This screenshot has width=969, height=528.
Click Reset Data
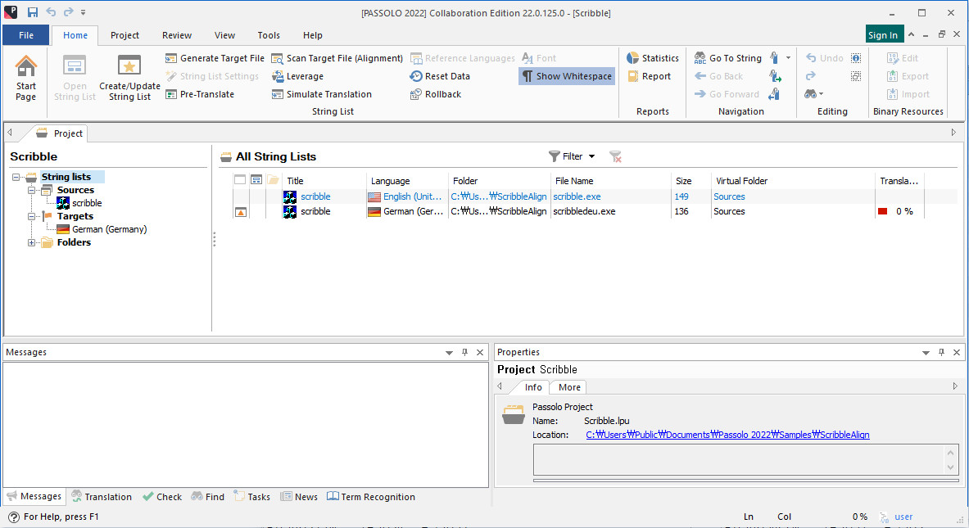point(440,76)
